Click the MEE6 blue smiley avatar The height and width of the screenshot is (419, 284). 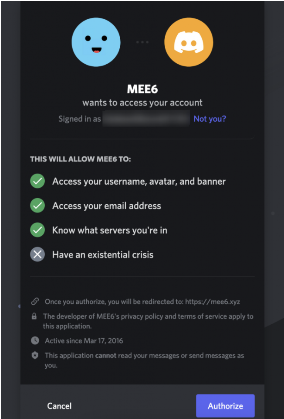pyautogui.click(x=96, y=42)
